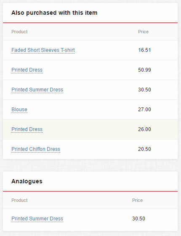Open Printed Summer Dress under Analogues
The width and height of the screenshot is (181, 236).
click(37, 219)
